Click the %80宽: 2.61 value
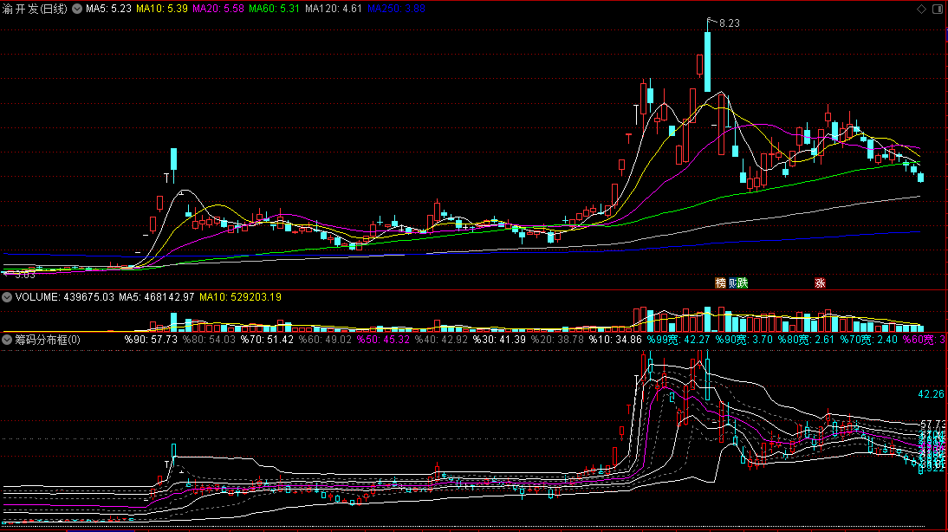Viewport: 948px width, 532px height. pos(807,340)
